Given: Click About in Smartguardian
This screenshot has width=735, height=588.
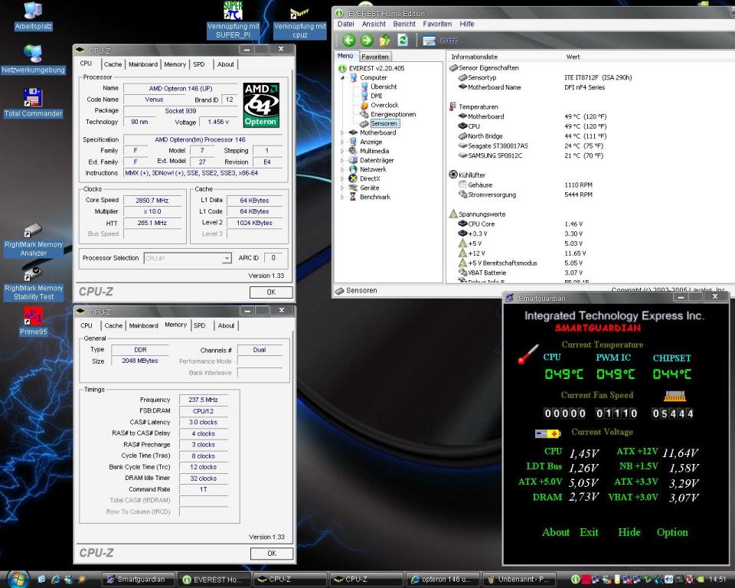Looking at the screenshot, I should tap(556, 532).
